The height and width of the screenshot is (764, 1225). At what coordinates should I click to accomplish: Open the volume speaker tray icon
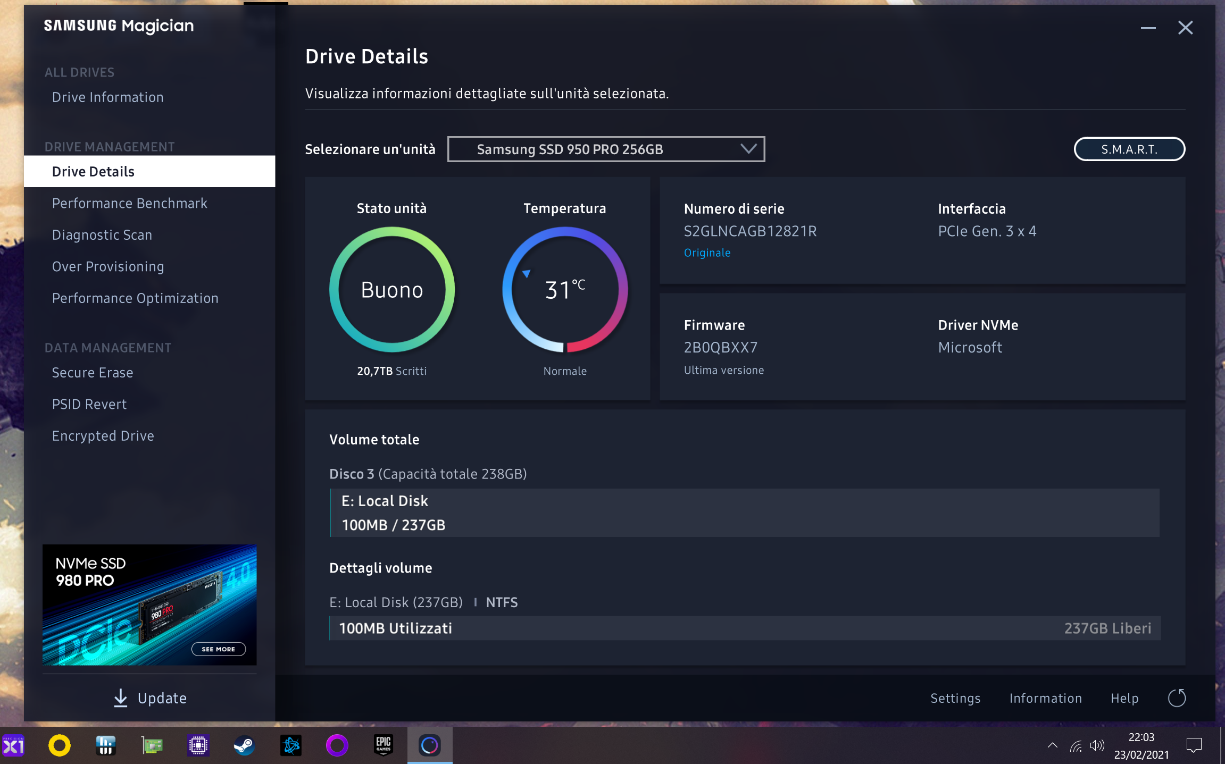1097,746
